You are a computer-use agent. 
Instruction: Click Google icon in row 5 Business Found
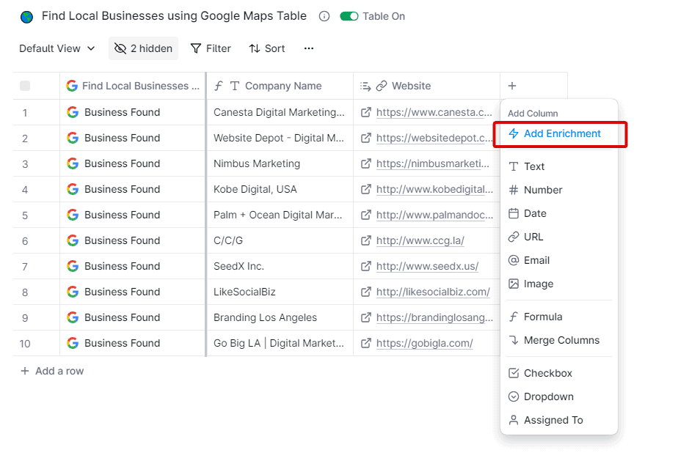pyautogui.click(x=73, y=215)
